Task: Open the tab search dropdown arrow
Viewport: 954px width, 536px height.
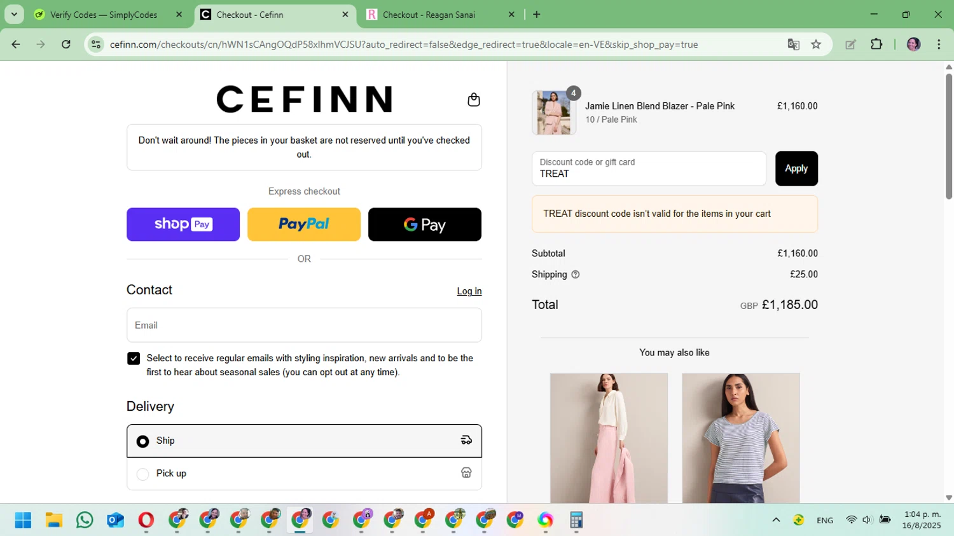Action: pos(14,14)
